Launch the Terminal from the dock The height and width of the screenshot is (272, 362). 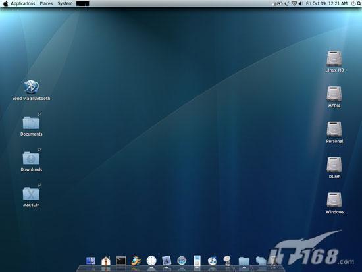click(x=121, y=261)
